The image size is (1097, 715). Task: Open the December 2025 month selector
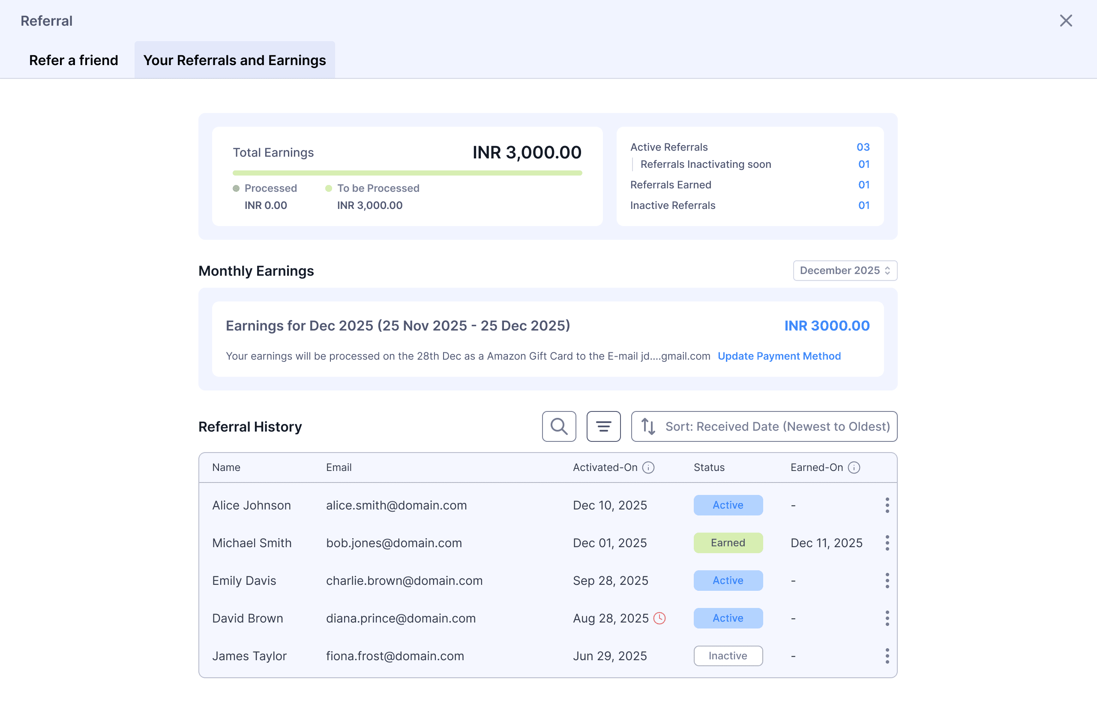pyautogui.click(x=845, y=270)
